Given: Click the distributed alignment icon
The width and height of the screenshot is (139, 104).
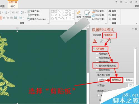Looking at the screenshot, I should point(15,18).
